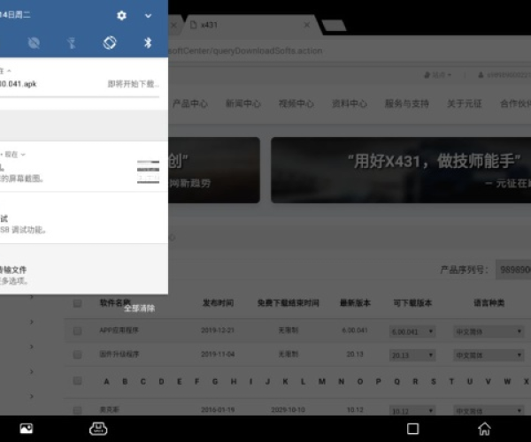
Task: Click the 软件名称 column header
Action: coord(115,302)
